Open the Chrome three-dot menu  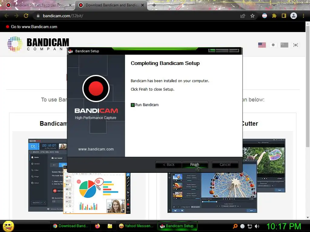[303, 16]
